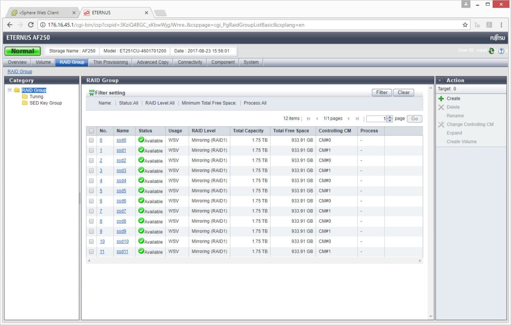Viewport: 511px width, 325px height.
Task: Check the box for RAID group ssd10
Action: [91, 241]
